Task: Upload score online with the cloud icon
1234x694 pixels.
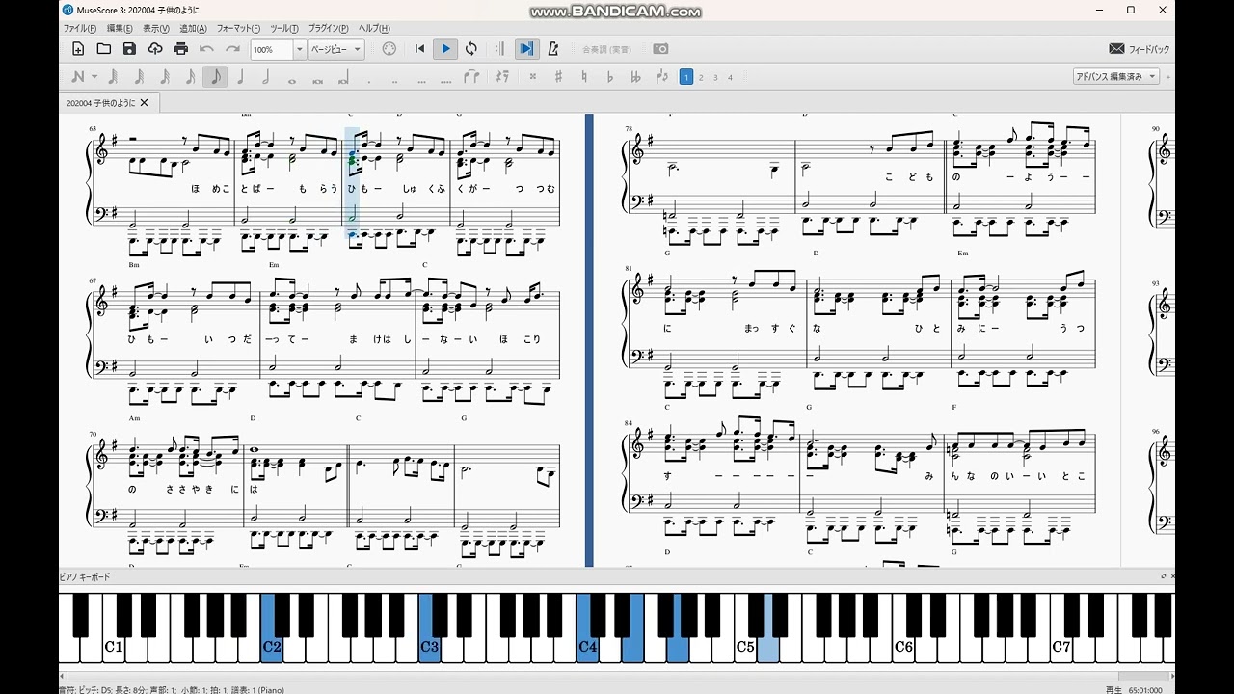Action: [155, 49]
